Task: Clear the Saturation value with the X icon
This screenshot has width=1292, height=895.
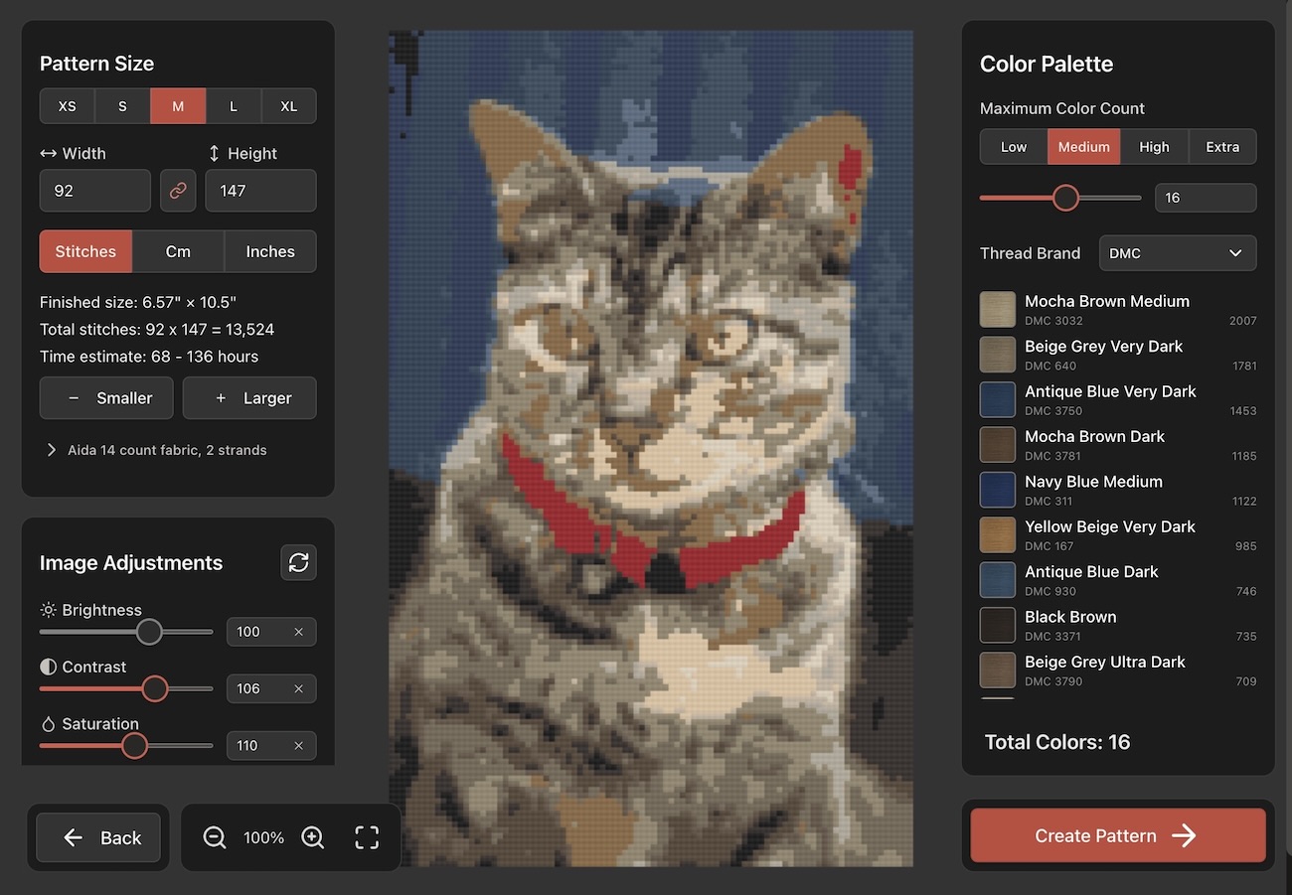Action: (x=298, y=745)
